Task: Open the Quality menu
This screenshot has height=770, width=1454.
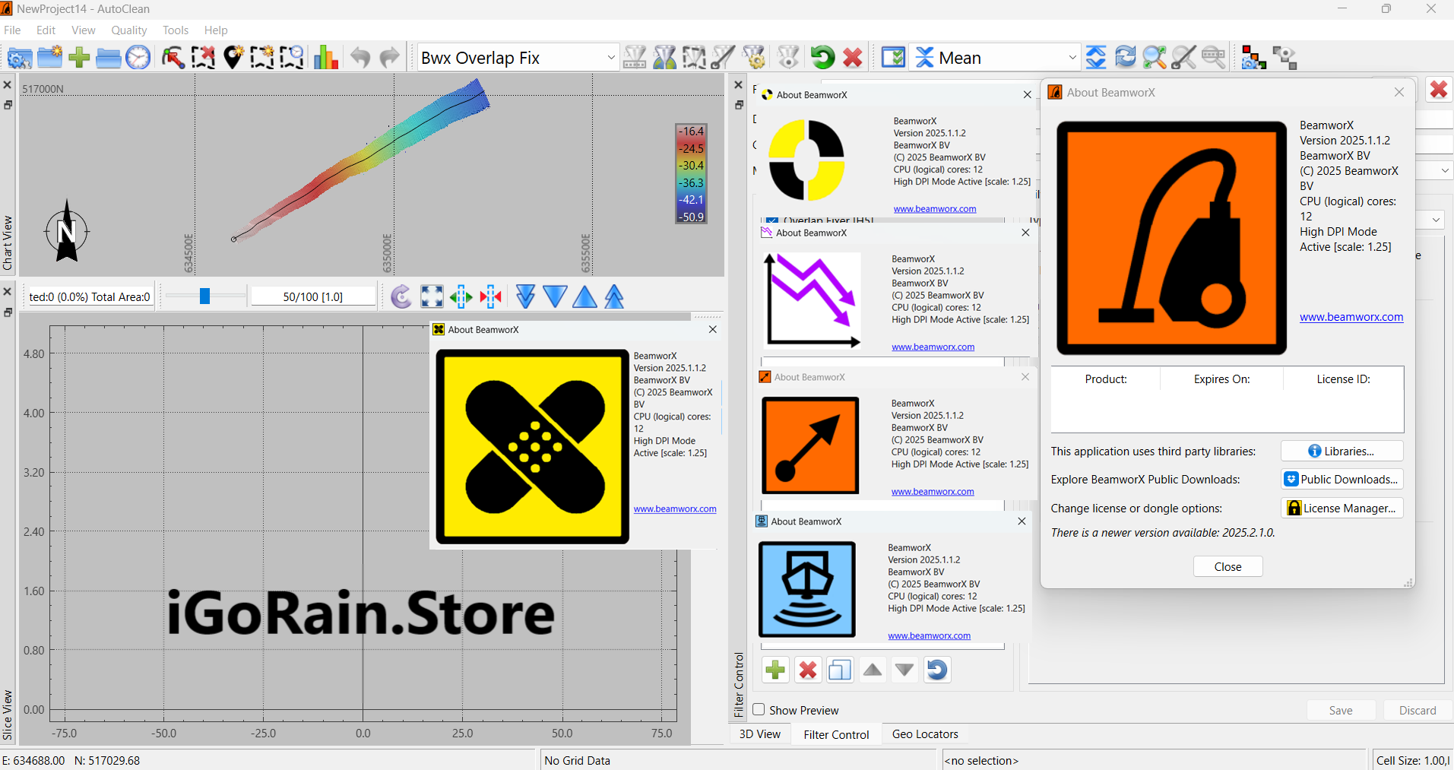Action: 128,30
